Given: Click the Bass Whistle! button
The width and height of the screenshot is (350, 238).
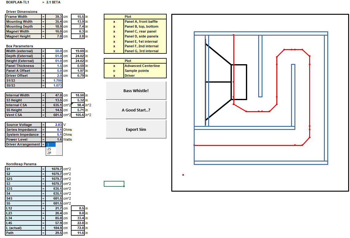Looking at the screenshot, I should (x=136, y=91).
